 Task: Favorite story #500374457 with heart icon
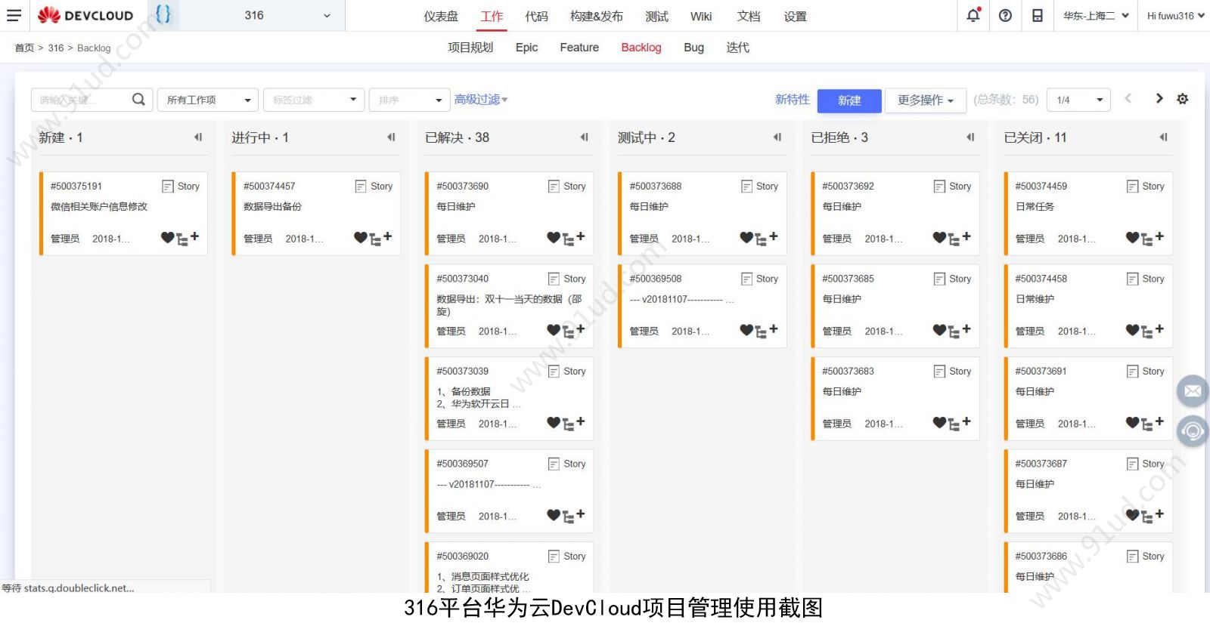click(x=361, y=238)
